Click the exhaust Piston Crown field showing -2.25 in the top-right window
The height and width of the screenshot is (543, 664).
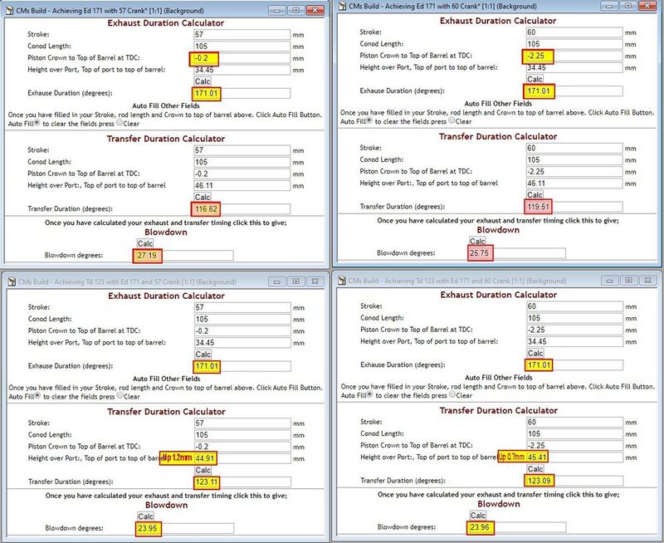coord(574,56)
